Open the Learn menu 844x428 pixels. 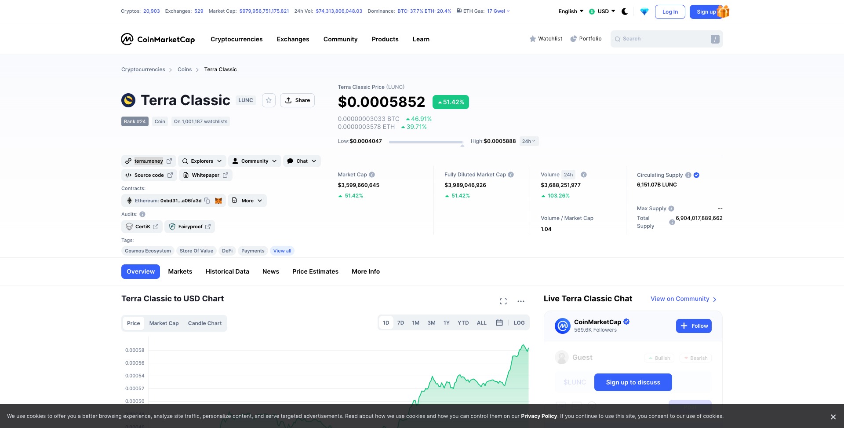[421, 39]
